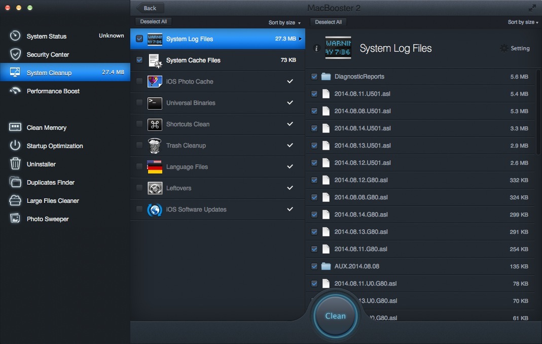This screenshot has height=344, width=542.
Task: Click the Trash Cleanup trash can icon
Action: tap(155, 146)
